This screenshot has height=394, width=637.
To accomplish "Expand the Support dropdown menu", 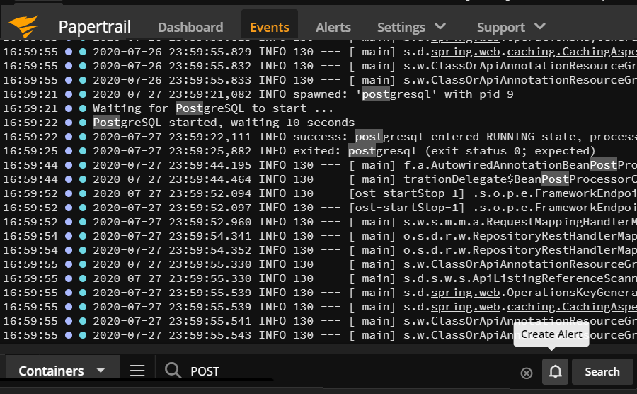I will 511,27.
